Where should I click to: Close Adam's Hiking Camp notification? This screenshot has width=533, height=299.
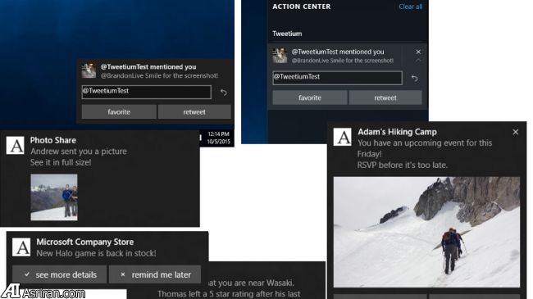(516, 132)
